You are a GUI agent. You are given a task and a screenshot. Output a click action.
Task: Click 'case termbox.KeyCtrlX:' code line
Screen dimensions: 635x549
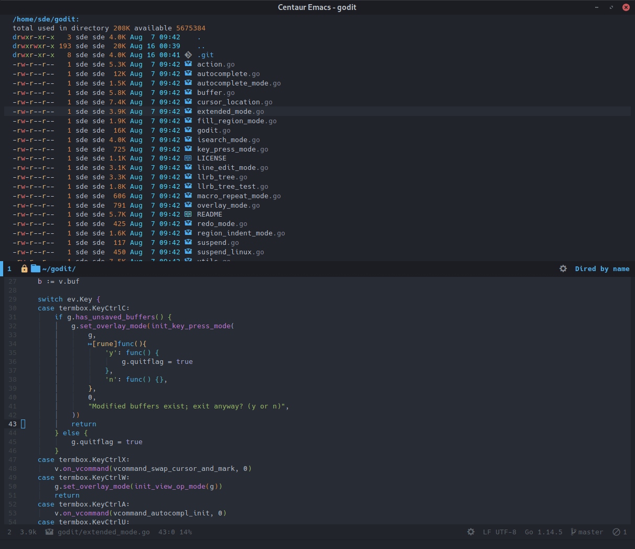tap(84, 460)
